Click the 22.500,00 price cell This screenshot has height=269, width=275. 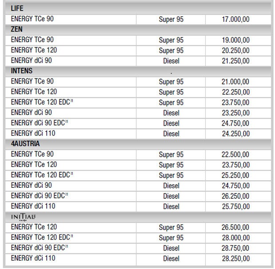236,155
